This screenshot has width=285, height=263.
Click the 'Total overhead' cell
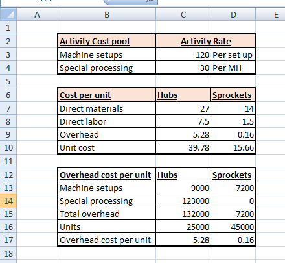(107, 214)
